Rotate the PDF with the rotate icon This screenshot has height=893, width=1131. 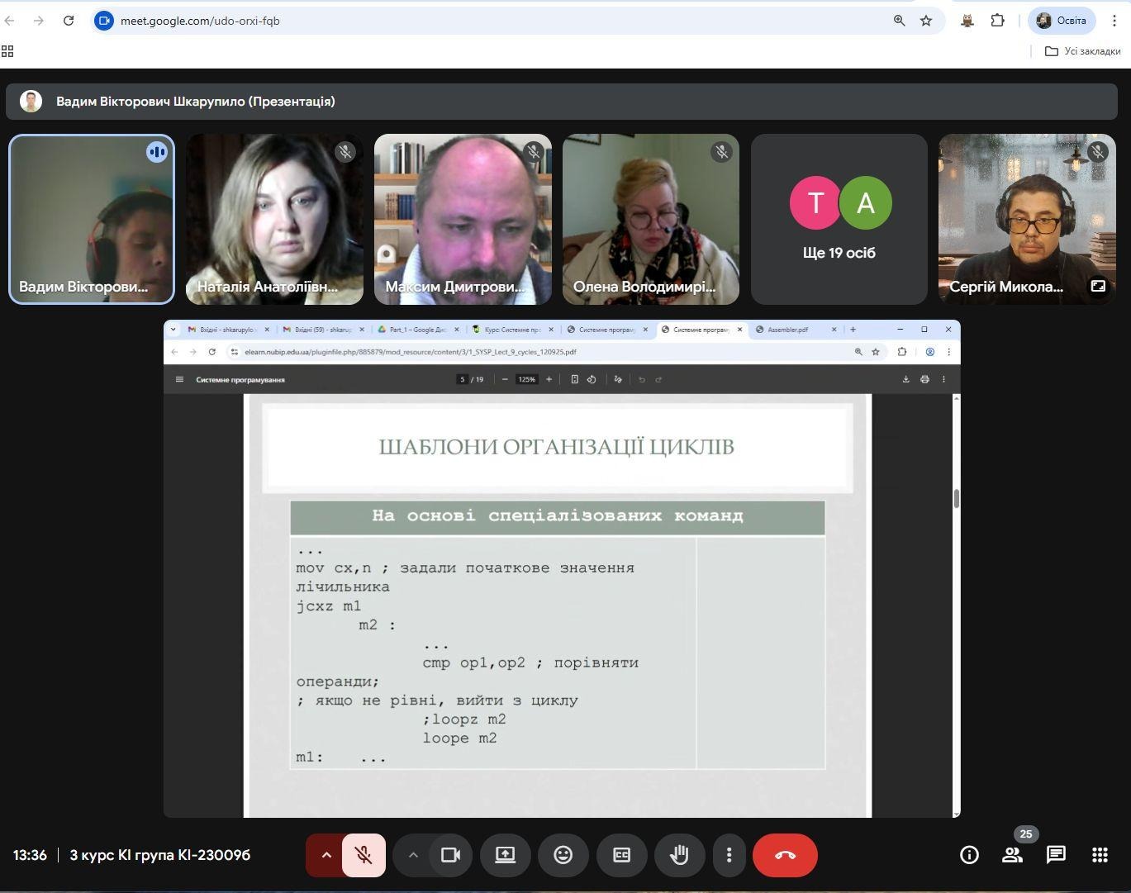tap(592, 380)
